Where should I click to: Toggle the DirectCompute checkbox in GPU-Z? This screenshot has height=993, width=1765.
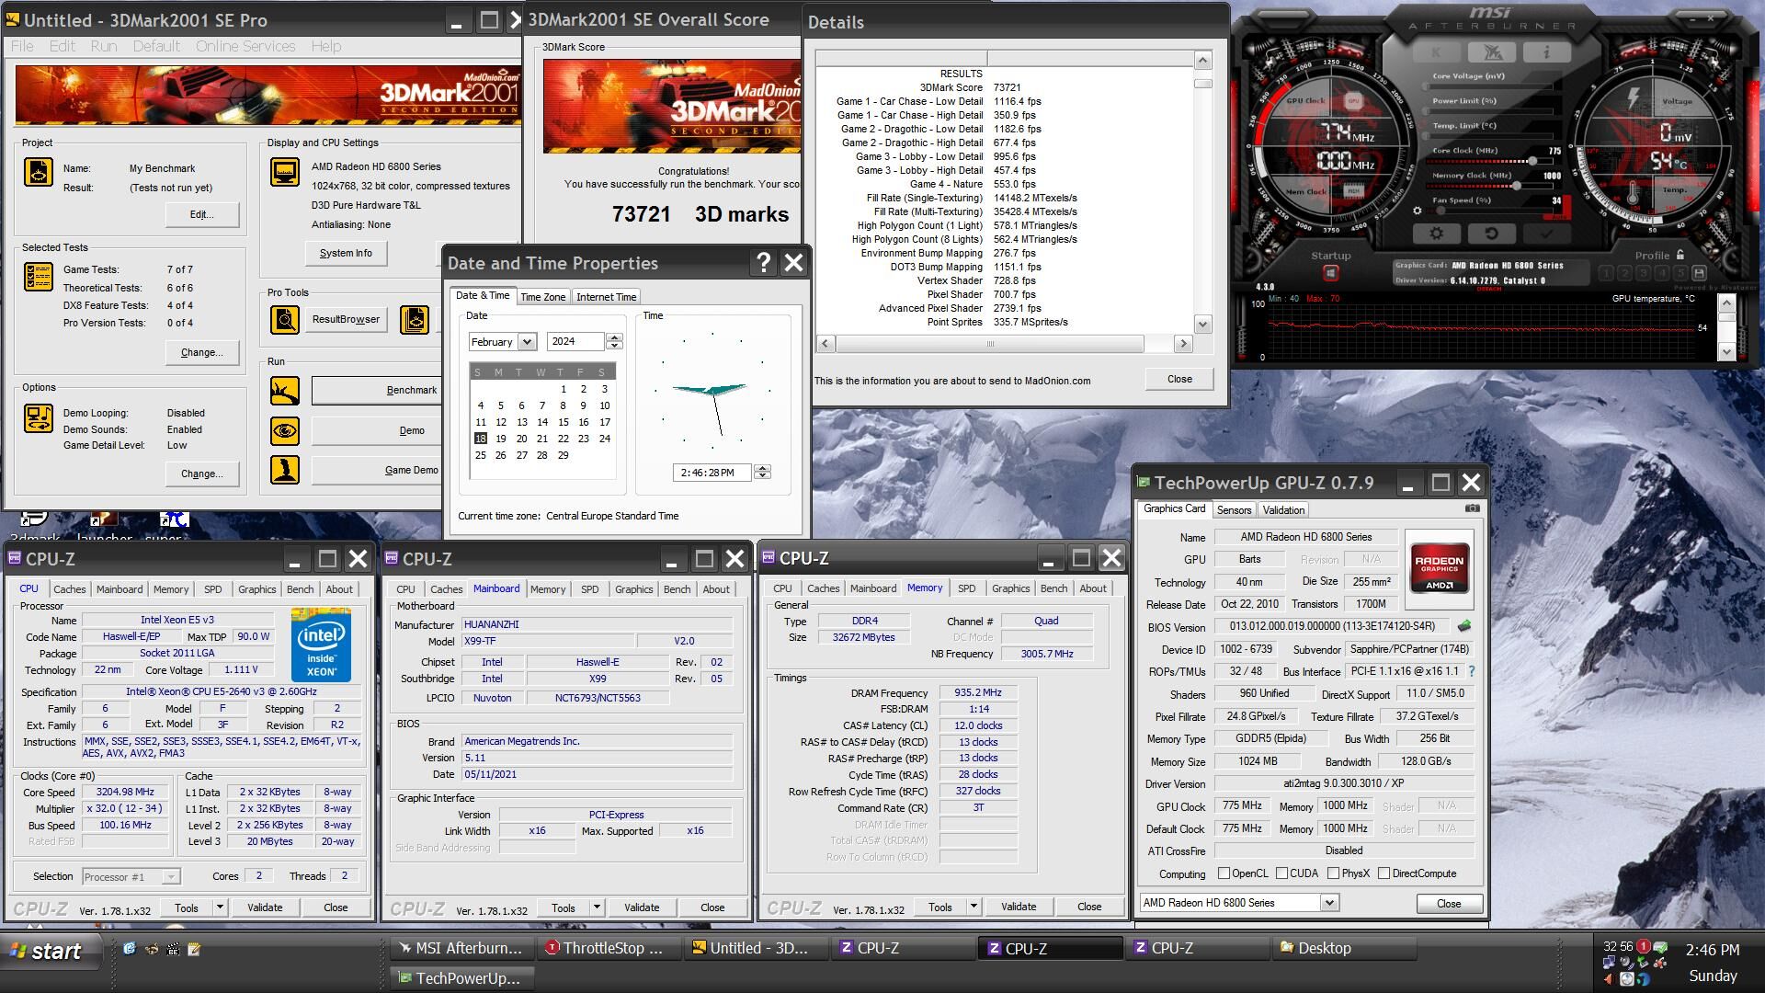[x=1384, y=873]
